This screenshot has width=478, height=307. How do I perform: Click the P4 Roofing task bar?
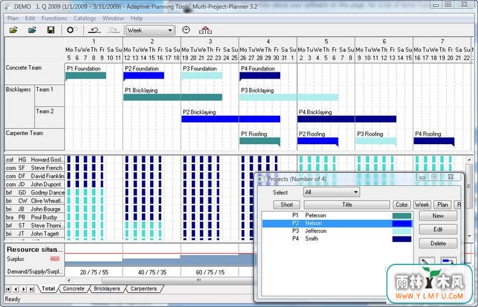434,141
